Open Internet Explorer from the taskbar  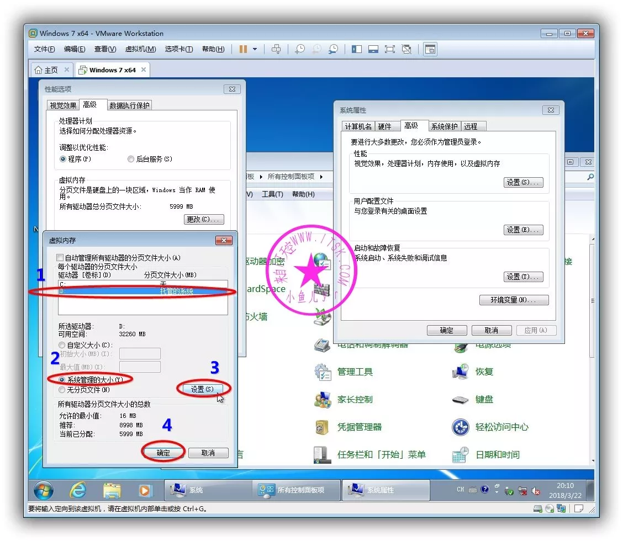pyautogui.click(x=78, y=490)
